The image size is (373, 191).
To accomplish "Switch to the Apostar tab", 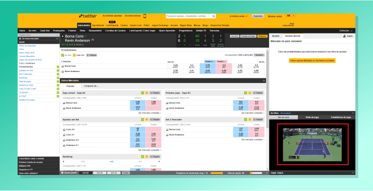I will (275, 36).
